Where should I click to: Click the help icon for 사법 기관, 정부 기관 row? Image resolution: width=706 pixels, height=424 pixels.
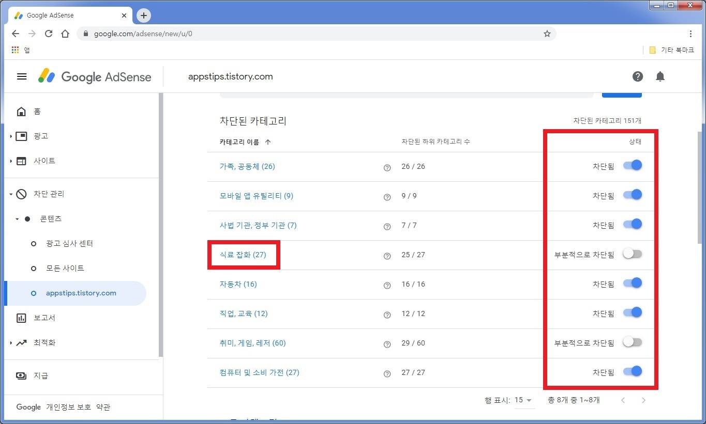tap(387, 227)
